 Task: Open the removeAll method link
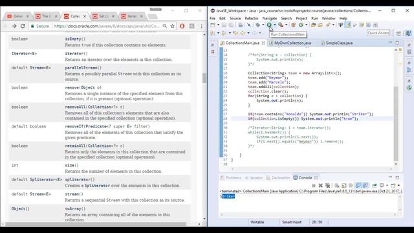point(76,107)
